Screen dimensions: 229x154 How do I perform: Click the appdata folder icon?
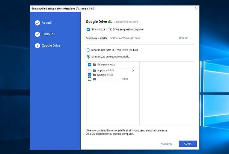click(95, 71)
